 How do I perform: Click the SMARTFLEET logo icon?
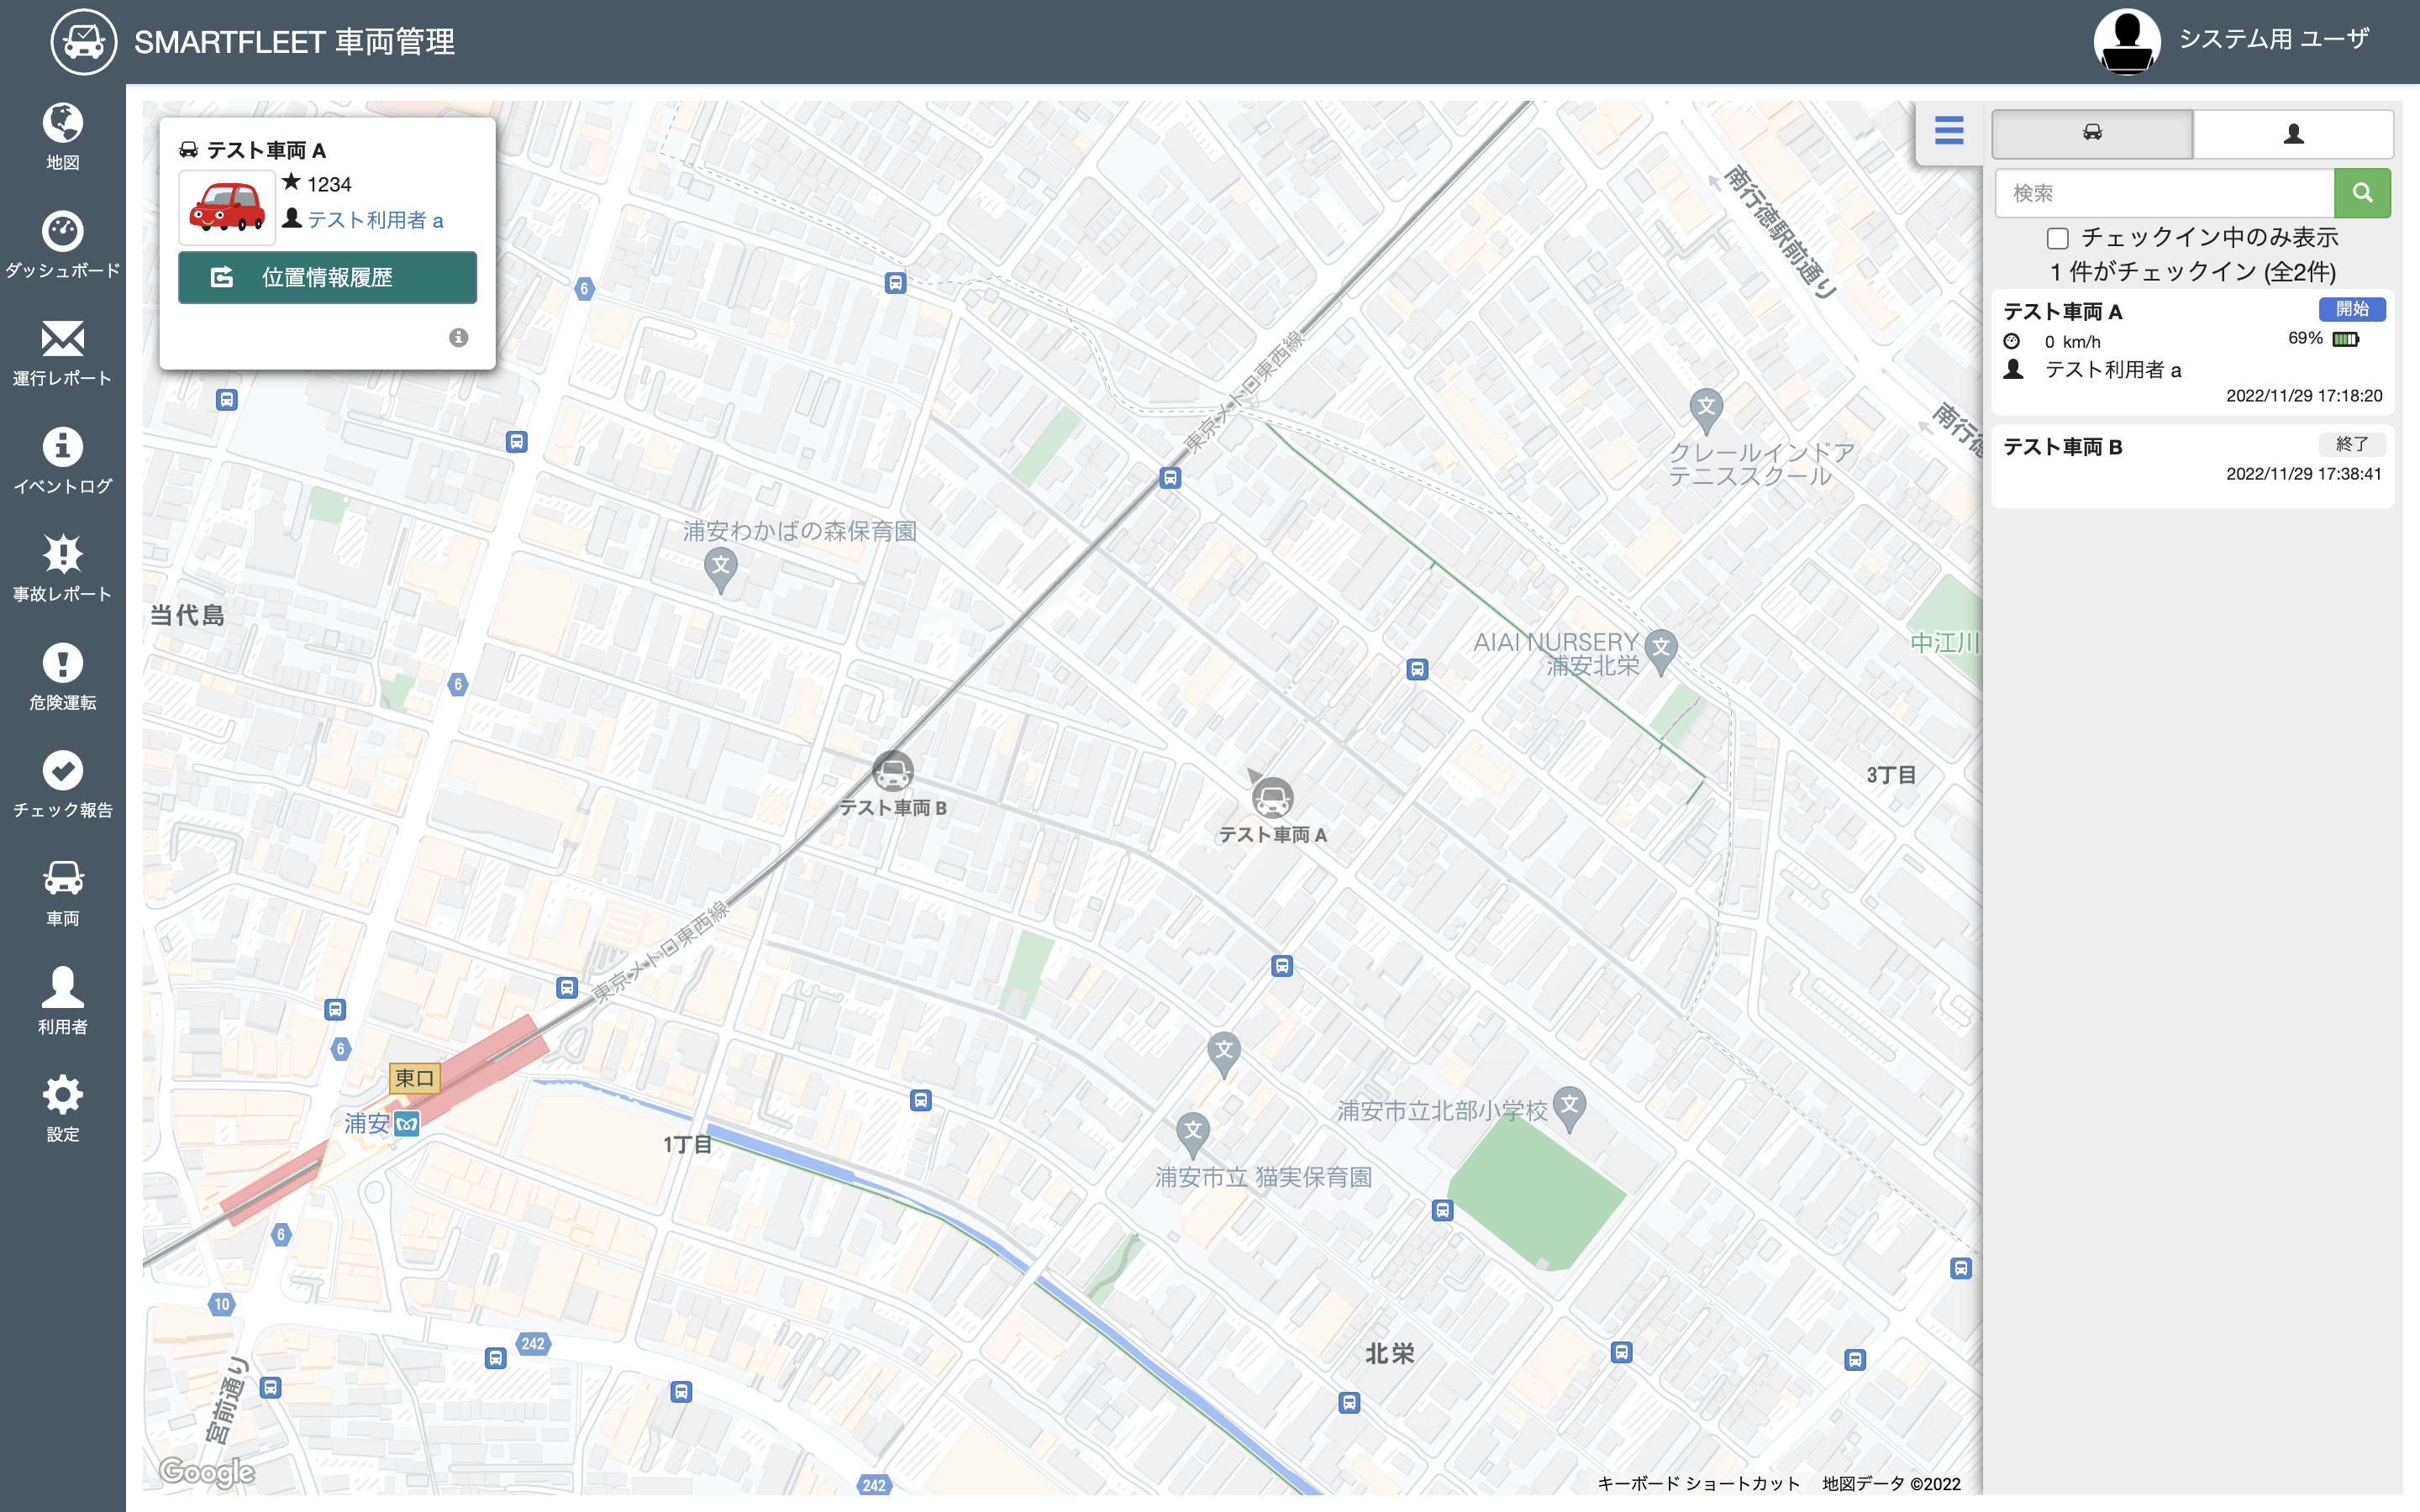(x=84, y=42)
